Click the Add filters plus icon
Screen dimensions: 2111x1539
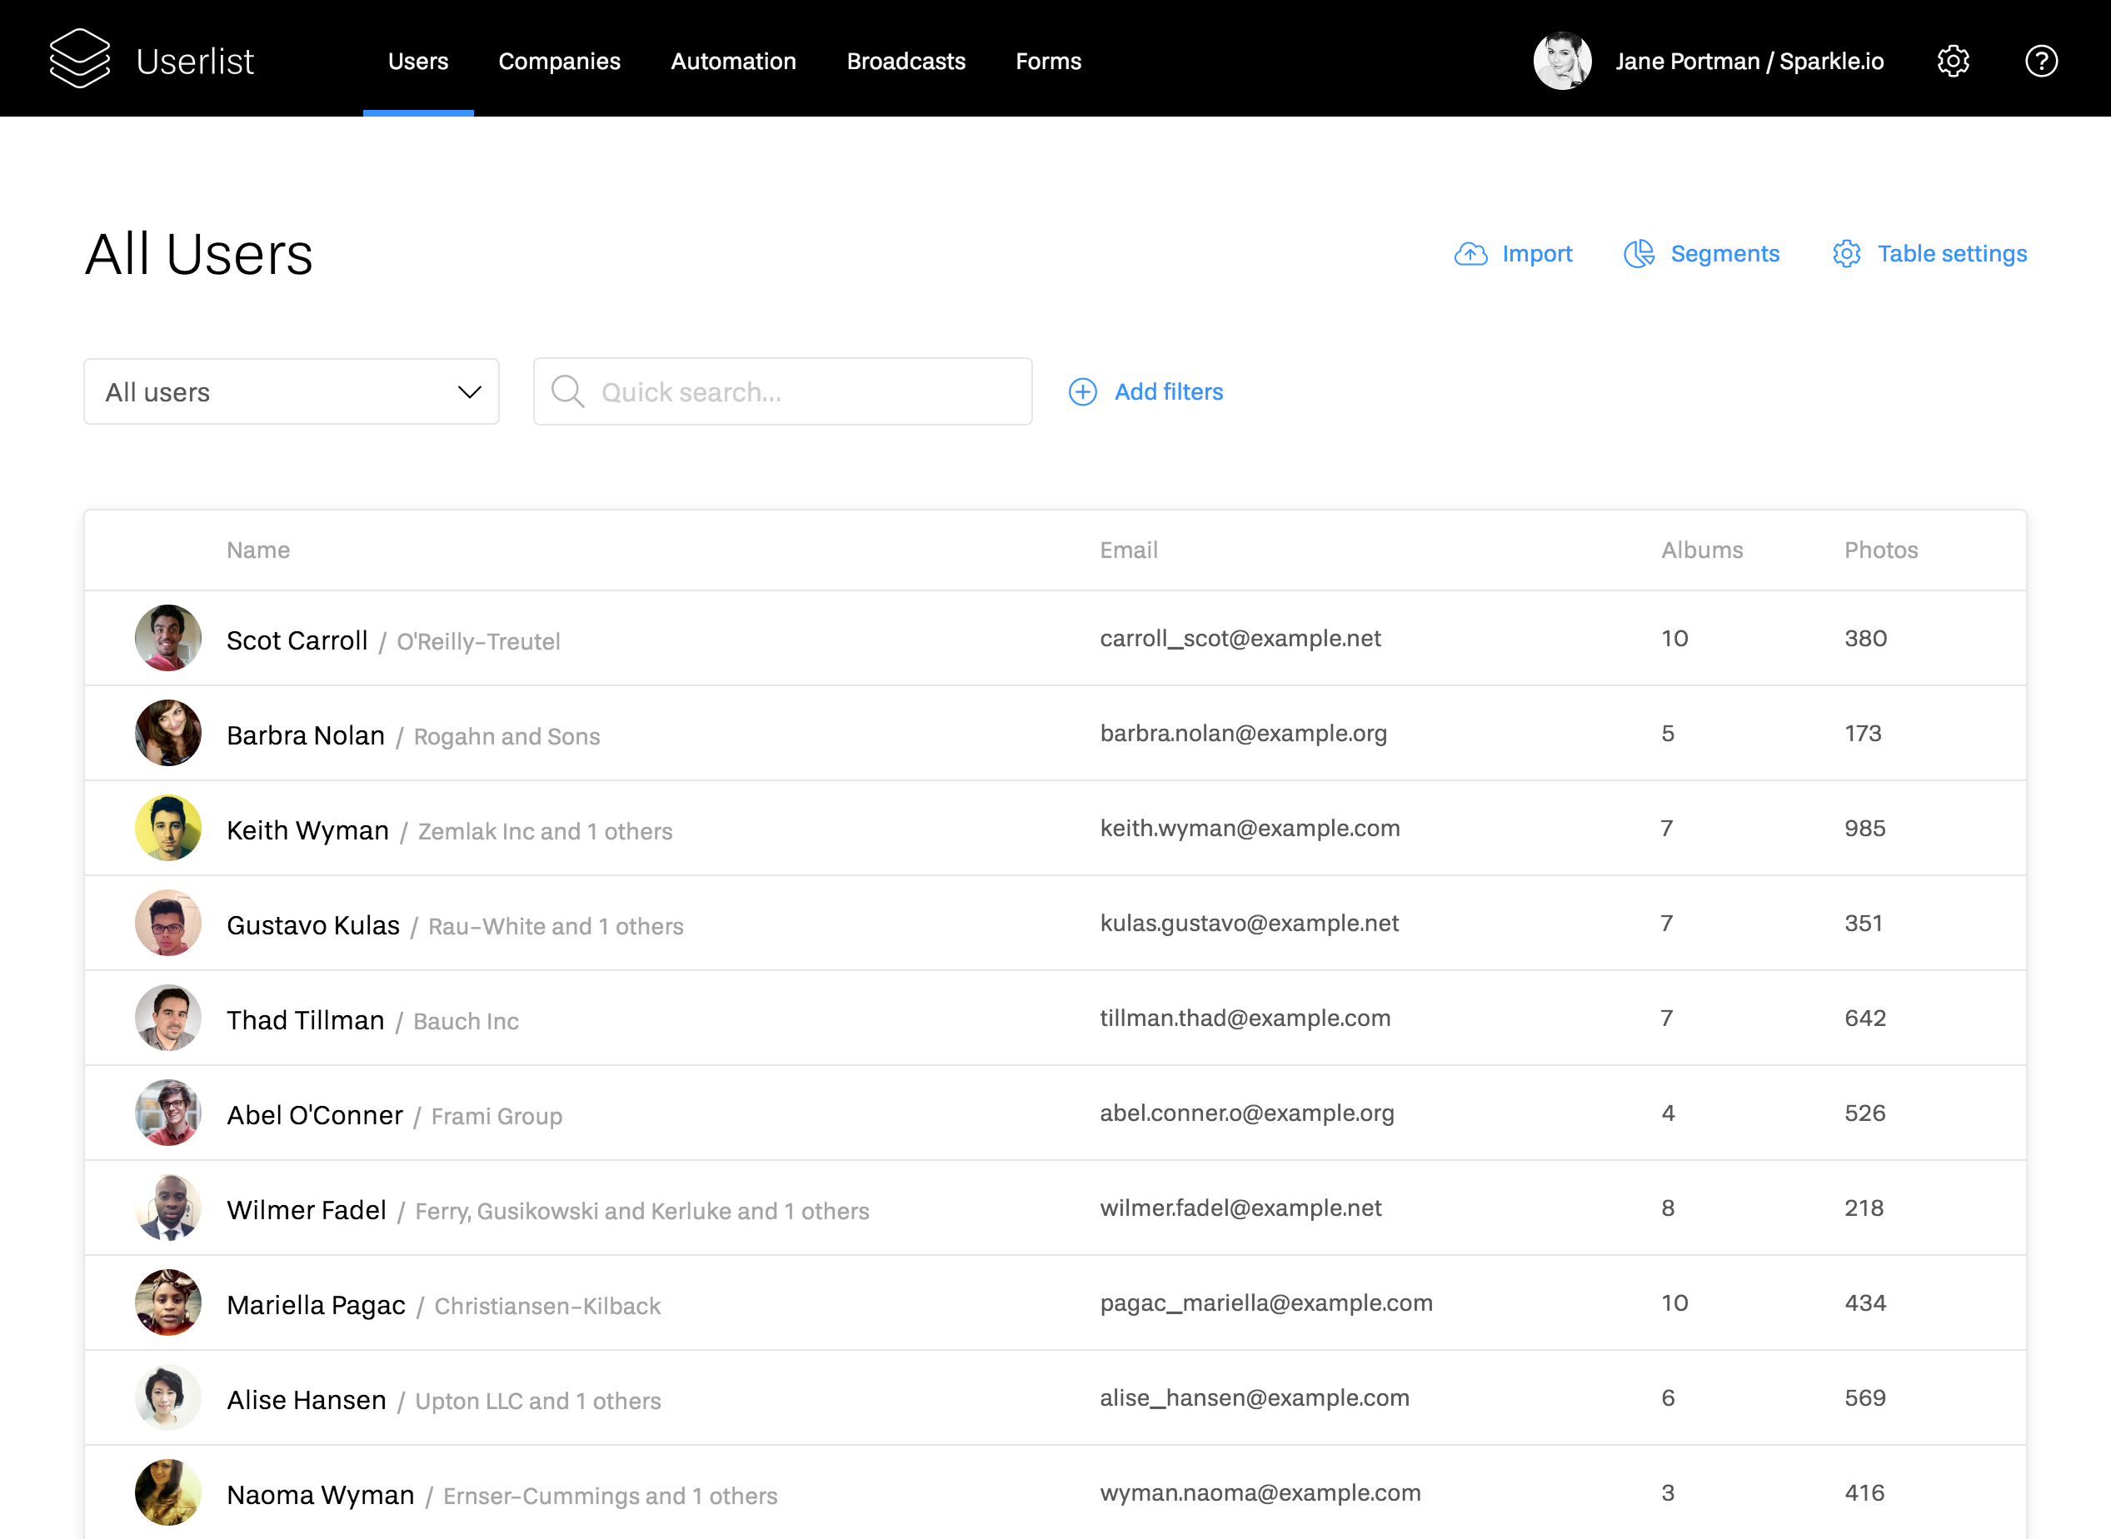[1082, 392]
